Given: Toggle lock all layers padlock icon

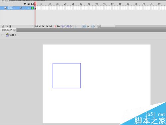Looking at the screenshot, I should [29, 4].
